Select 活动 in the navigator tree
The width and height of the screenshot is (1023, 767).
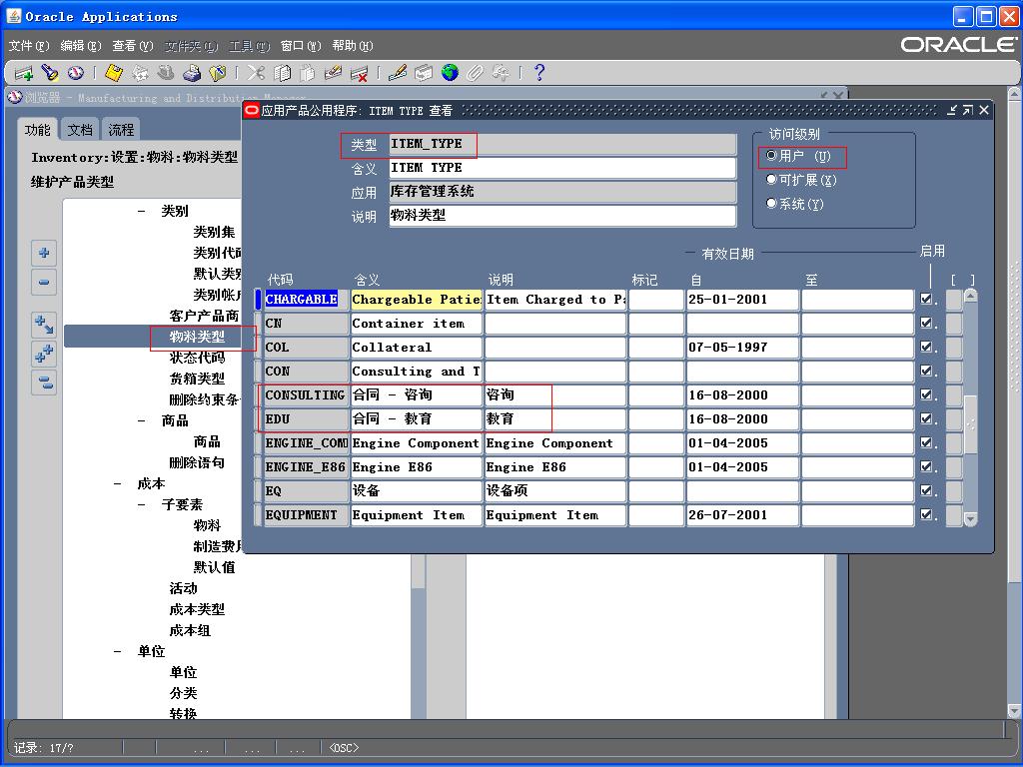[184, 588]
